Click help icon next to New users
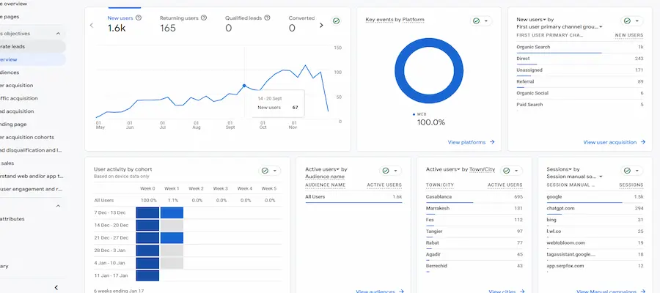Screen dimensions: 660x293 pyautogui.click(x=139, y=17)
